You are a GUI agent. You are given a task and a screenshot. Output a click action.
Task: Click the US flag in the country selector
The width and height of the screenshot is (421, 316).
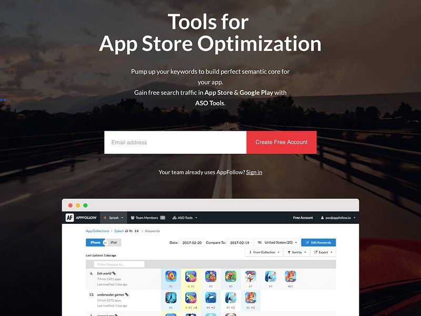(x=259, y=242)
